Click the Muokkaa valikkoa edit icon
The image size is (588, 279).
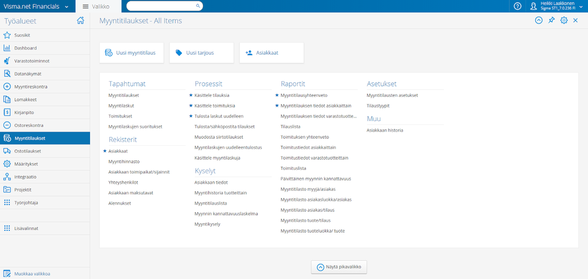click(6, 273)
